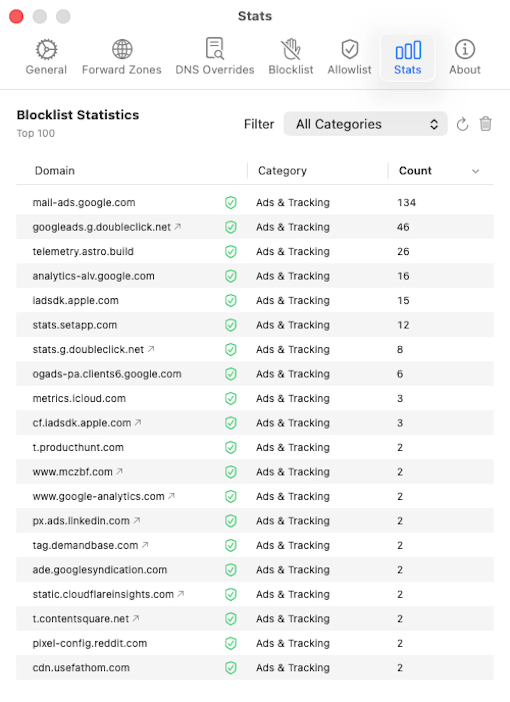510x702 pixels.
Task: Select the ogads-pa.clients6.google.com domain row
Action: [255, 374]
